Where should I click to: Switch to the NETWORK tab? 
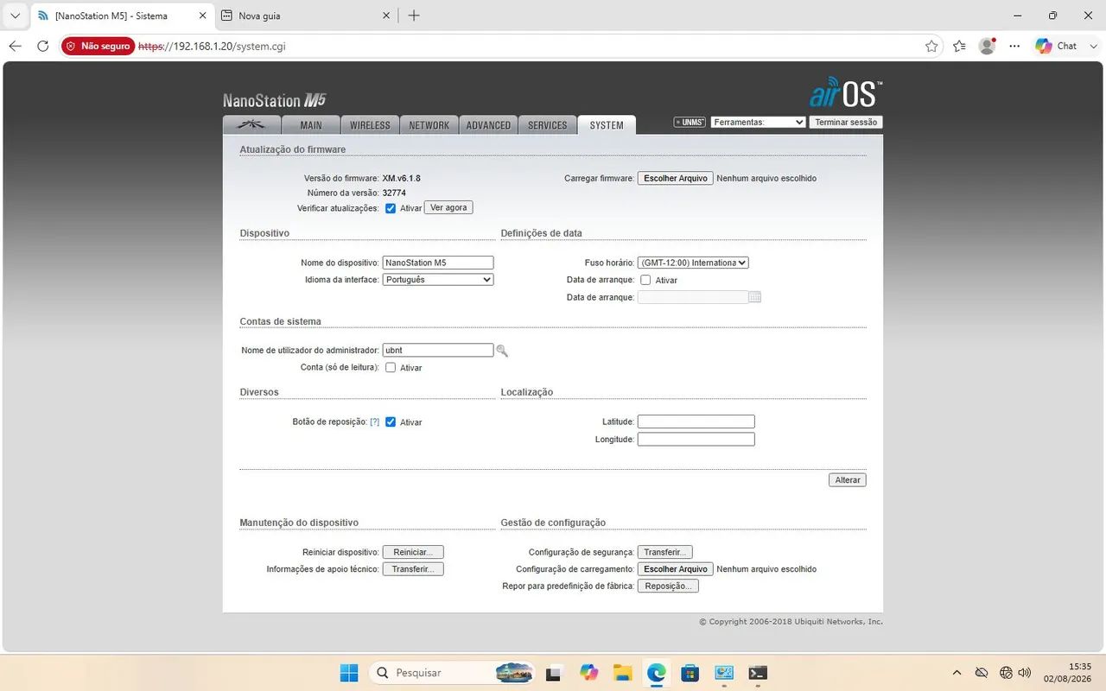coord(429,125)
